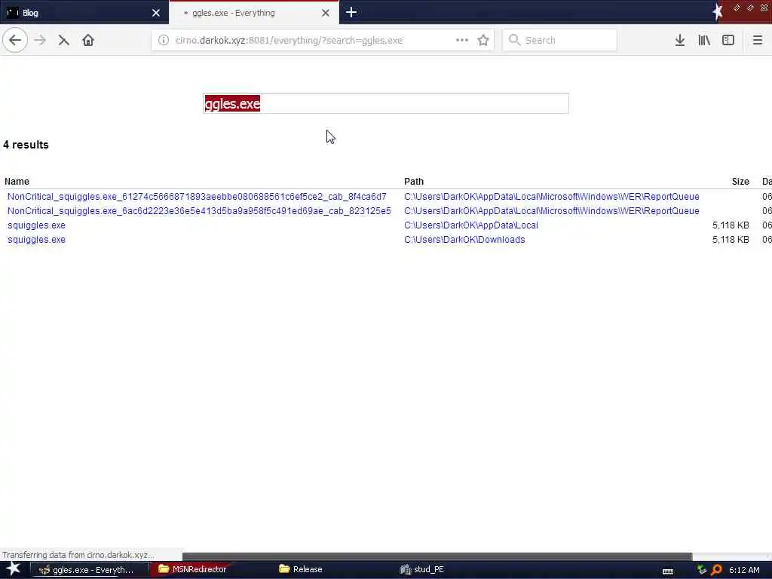772x579 pixels.
Task: Open page actions three-dot menu
Action: click(x=462, y=41)
